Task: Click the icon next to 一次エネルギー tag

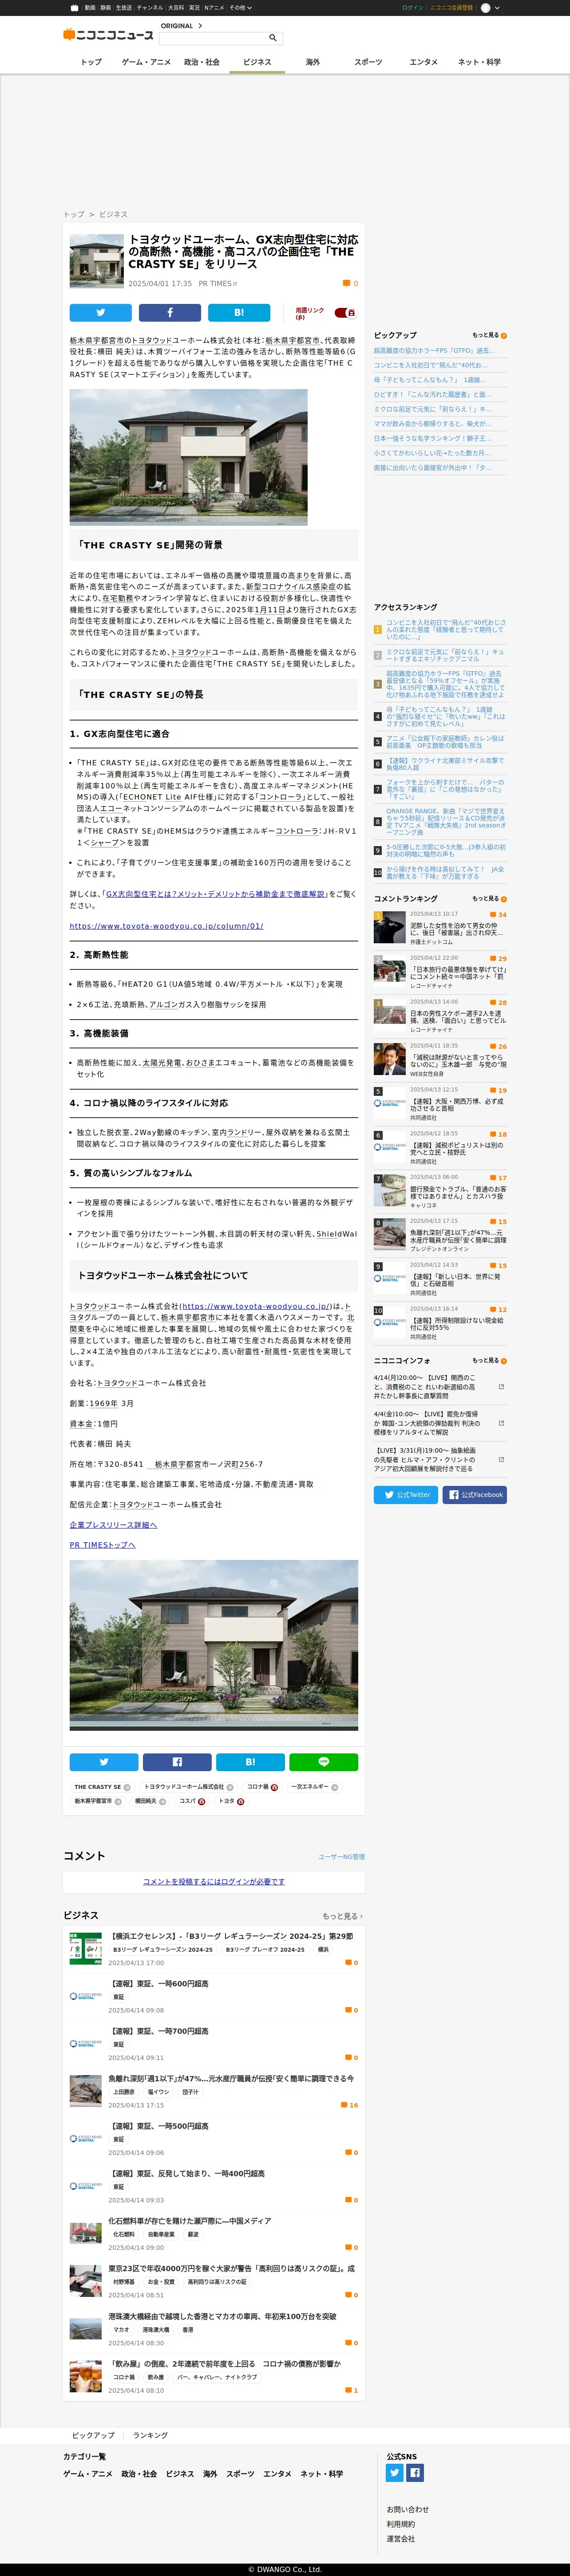Action: click(x=335, y=1787)
